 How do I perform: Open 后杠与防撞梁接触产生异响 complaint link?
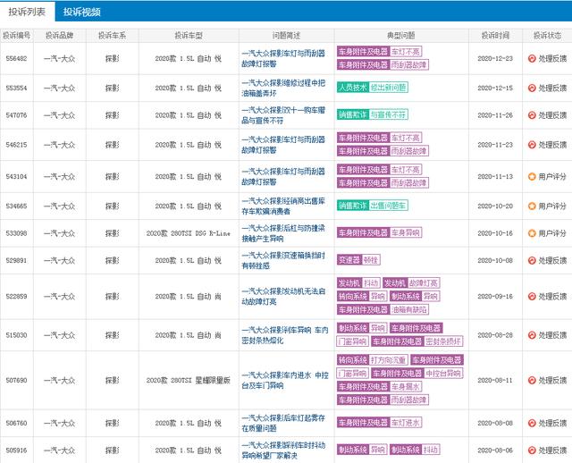283,233
